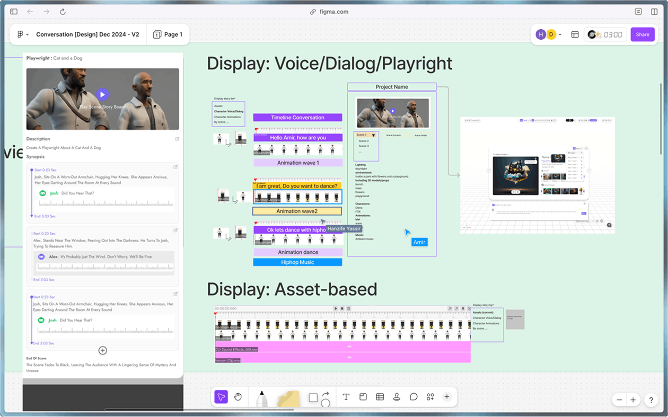Viewport: 668px width, 417px height.
Task: Zoom out with minus button
Action: [619, 400]
